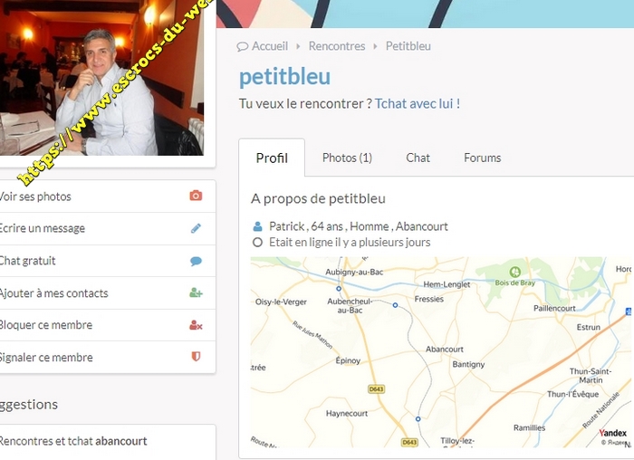Click the user icon beside Patrick's details
Viewport: 634px width, 460px height.
coord(257,226)
